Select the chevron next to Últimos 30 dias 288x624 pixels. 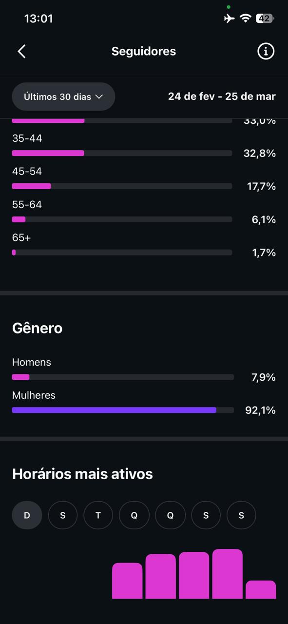click(100, 97)
